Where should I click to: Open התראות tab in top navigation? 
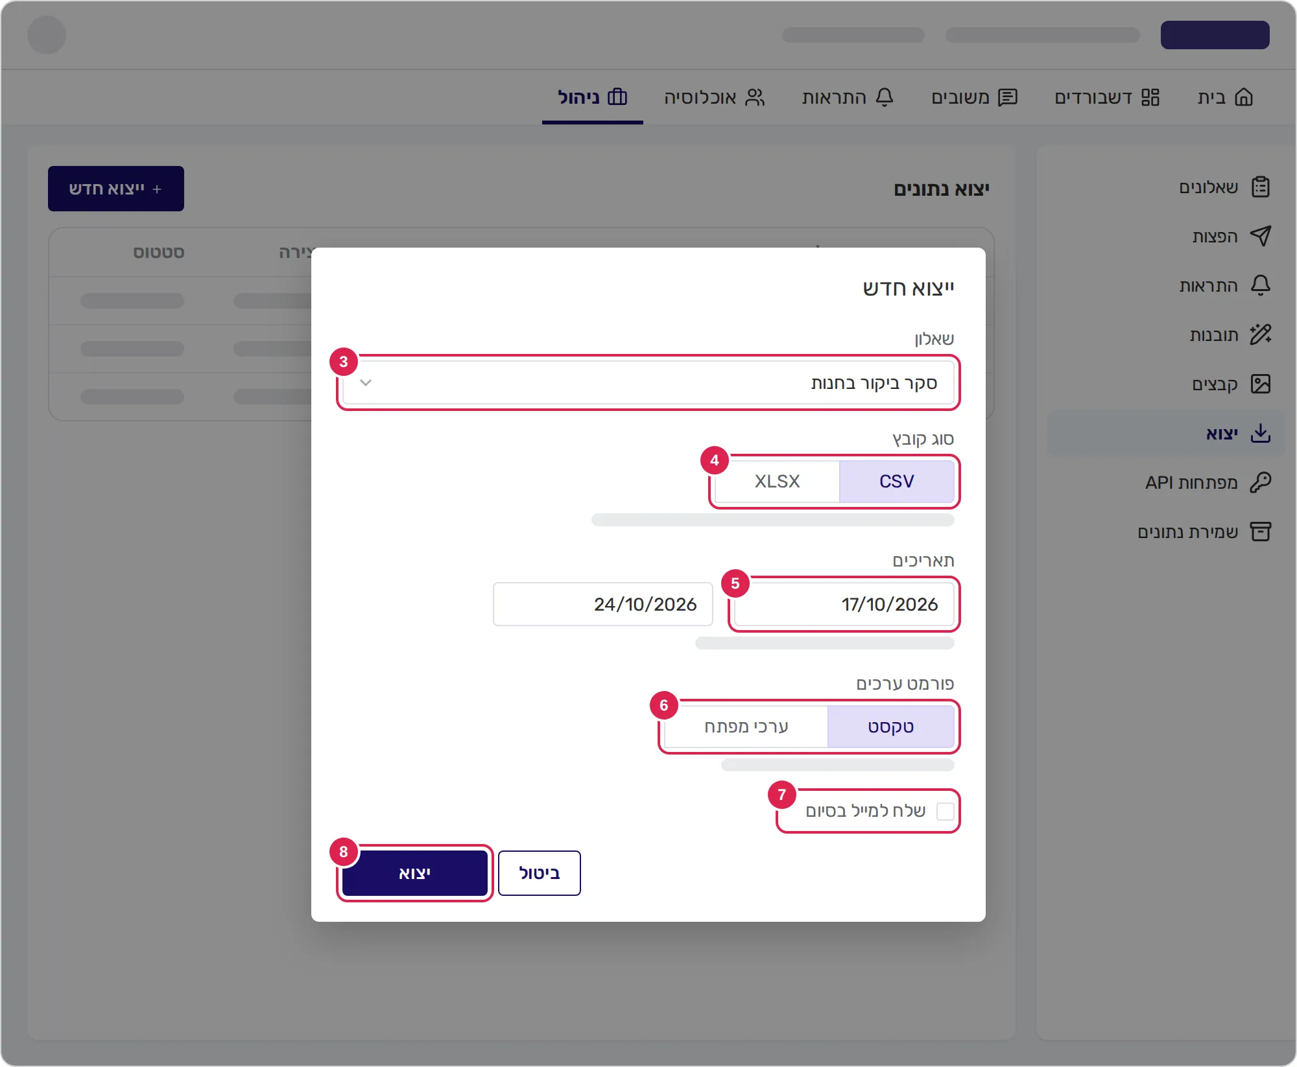(x=848, y=97)
